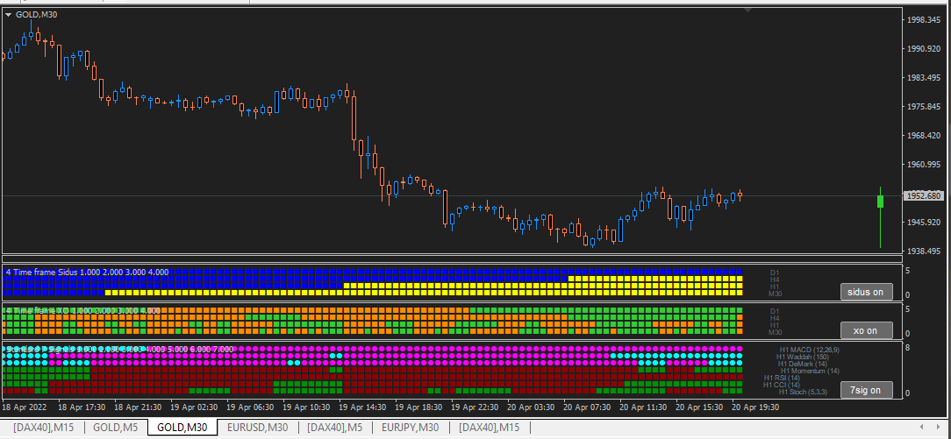The width and height of the screenshot is (951, 439).
Task: Click the 1960.995 price axis value
Action: 924,165
